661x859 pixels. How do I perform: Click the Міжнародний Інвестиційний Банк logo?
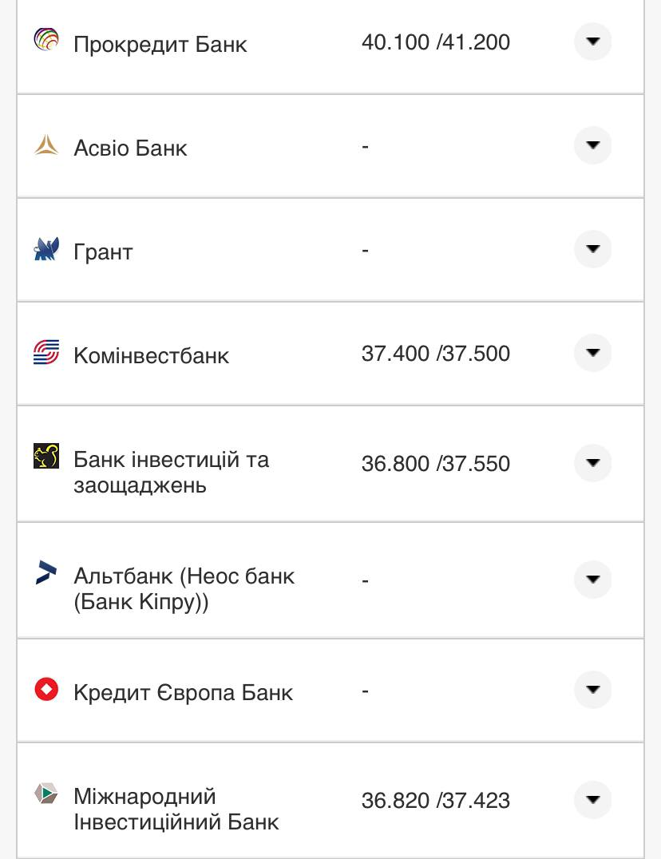pos(46,794)
